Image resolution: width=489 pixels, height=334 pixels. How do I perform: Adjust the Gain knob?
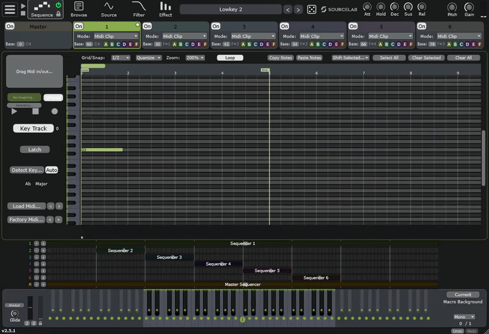tap(469, 7)
